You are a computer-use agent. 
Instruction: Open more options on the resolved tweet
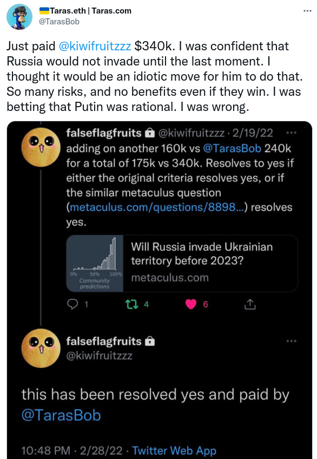click(291, 341)
